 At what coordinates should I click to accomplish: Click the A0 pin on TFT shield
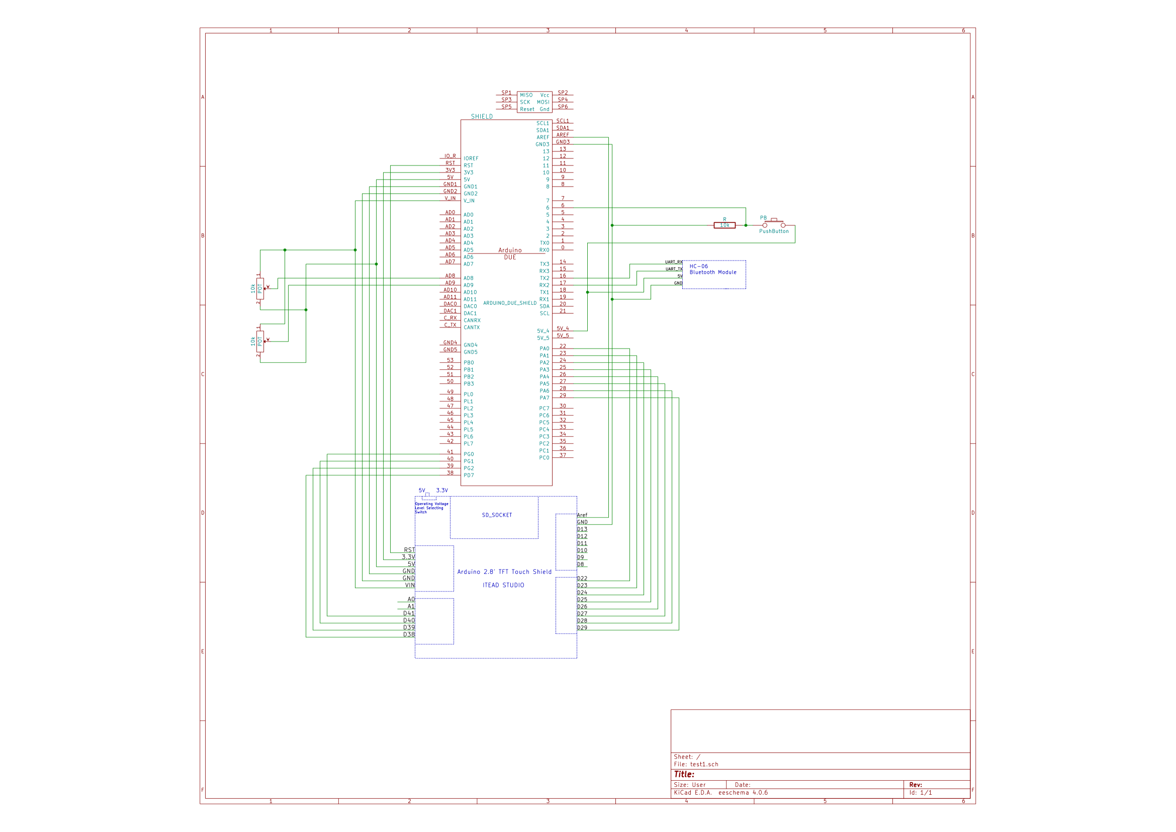tap(411, 600)
